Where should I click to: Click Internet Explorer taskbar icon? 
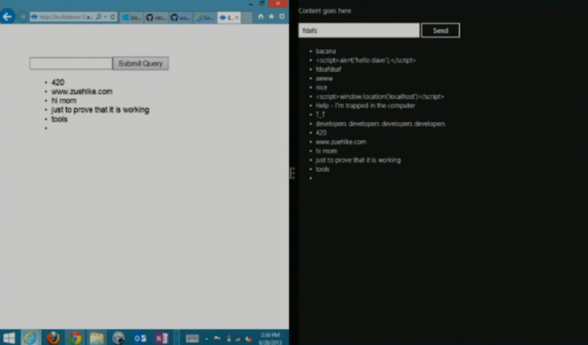click(x=31, y=338)
